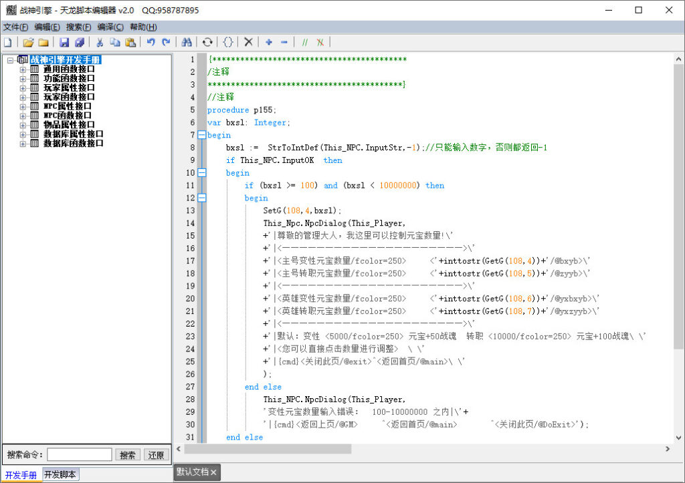Click the circular refresh arrows toolbar icon
685x483 pixels.
click(x=207, y=42)
